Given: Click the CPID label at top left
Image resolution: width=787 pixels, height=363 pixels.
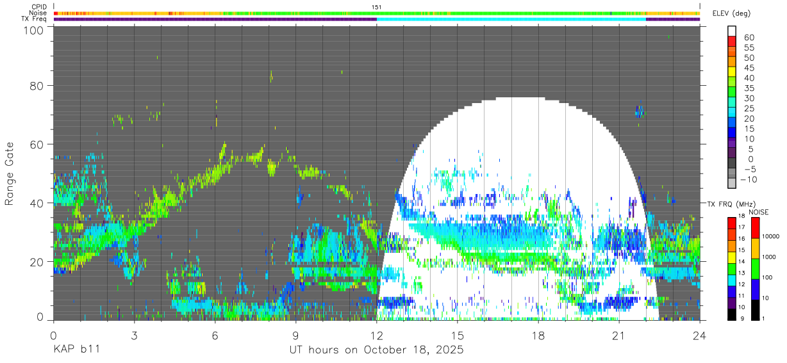Looking at the screenshot, I should pyautogui.click(x=38, y=7).
